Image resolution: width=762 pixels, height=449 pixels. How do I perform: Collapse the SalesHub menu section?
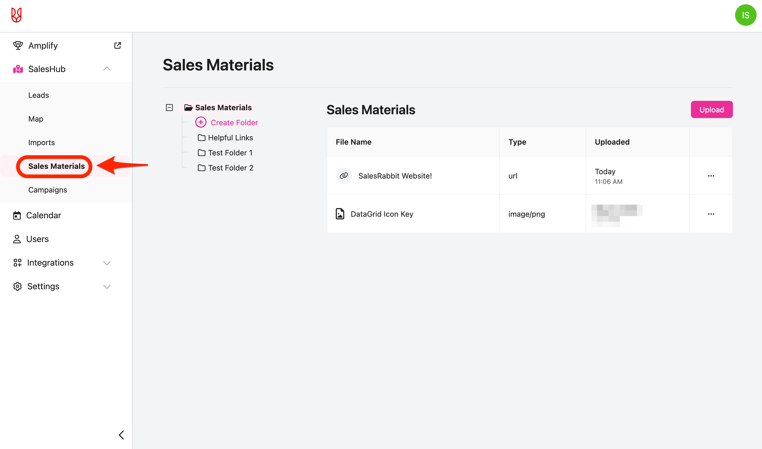click(107, 69)
